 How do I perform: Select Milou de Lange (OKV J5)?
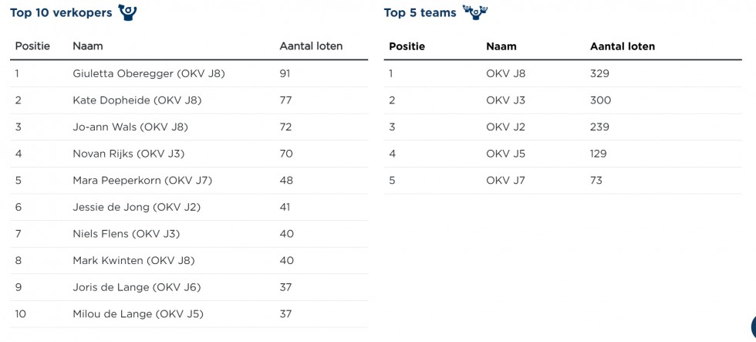[137, 314]
